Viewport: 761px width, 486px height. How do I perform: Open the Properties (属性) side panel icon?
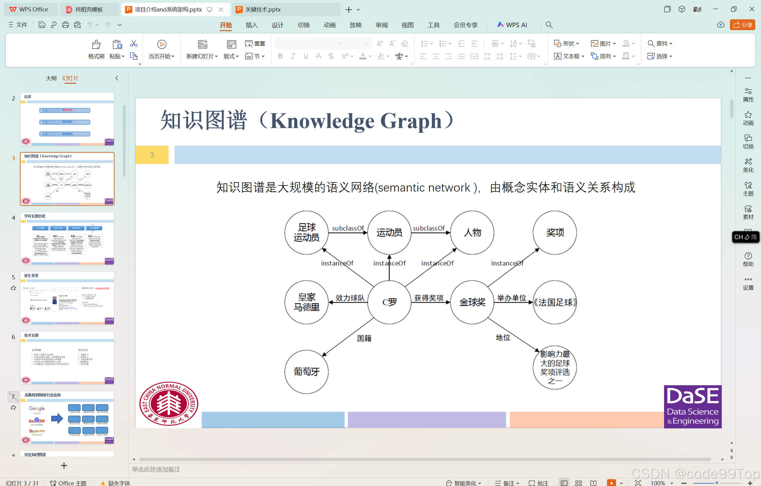[748, 94]
